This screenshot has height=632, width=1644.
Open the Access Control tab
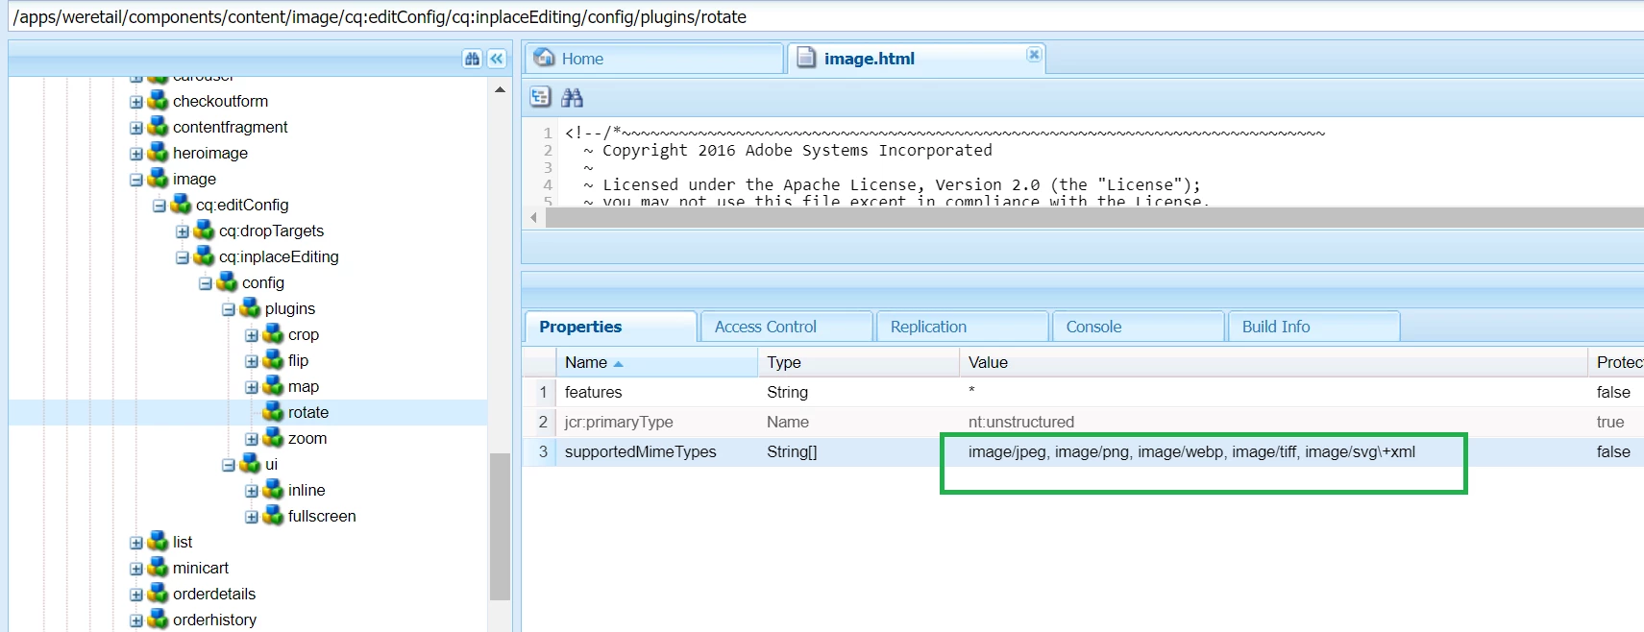(787, 327)
